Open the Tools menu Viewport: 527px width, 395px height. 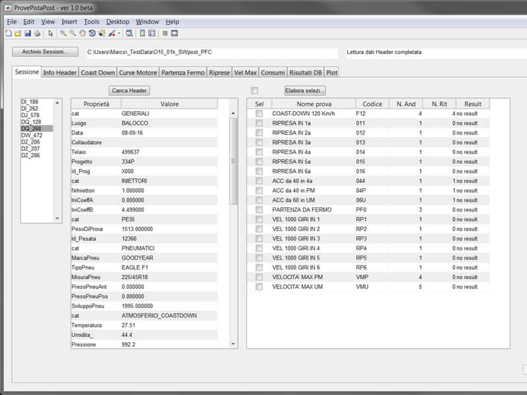point(92,22)
